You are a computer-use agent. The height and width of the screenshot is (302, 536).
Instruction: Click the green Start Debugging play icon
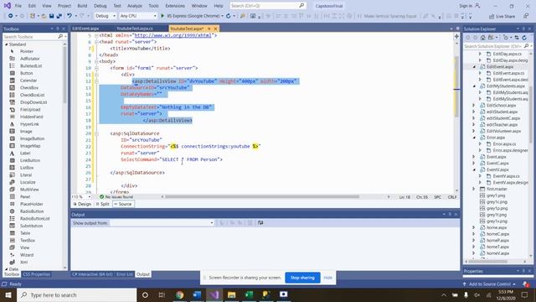(x=162, y=16)
